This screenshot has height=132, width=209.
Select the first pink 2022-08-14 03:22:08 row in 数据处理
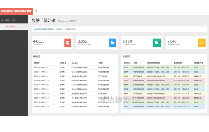[x=164, y=81]
